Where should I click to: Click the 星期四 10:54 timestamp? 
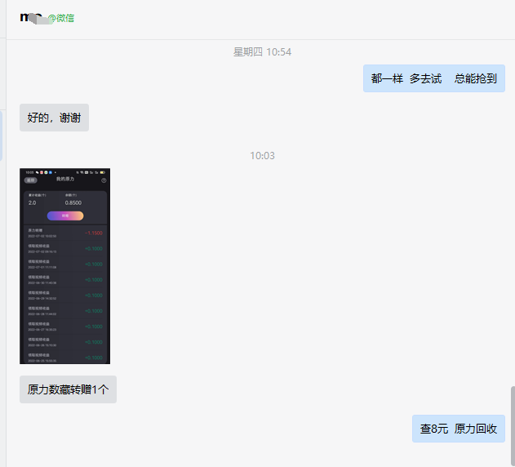(262, 52)
